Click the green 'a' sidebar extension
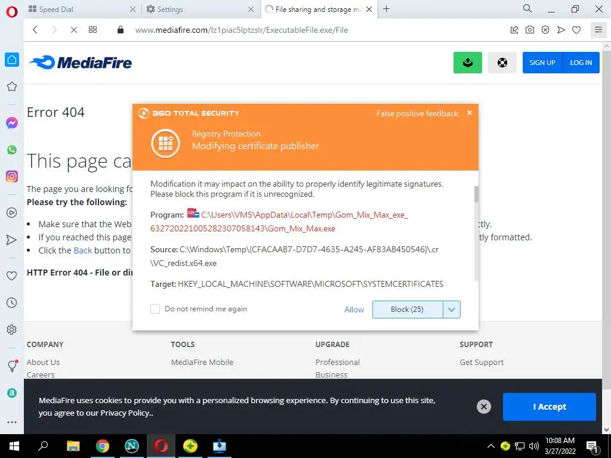The width and height of the screenshot is (611, 458). click(12, 393)
